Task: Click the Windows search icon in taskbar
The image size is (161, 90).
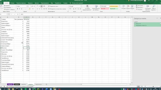Action: coord(5,89)
